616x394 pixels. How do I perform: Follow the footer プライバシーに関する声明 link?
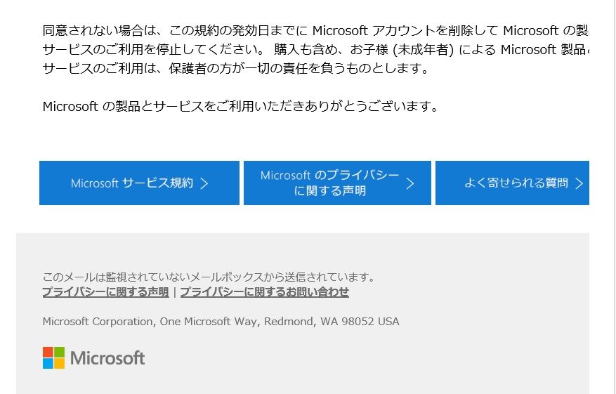[x=105, y=292]
